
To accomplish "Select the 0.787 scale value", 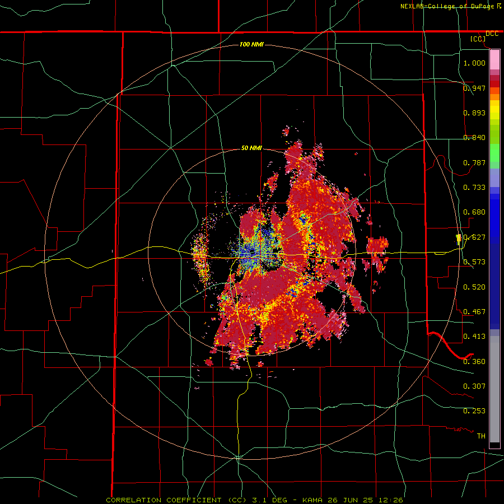I will [474, 162].
